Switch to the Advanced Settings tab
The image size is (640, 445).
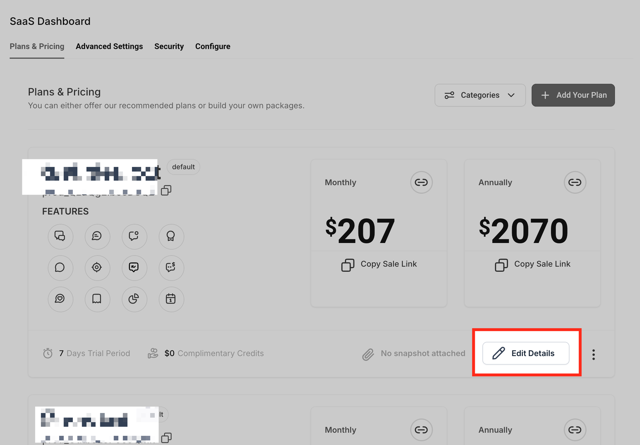click(109, 46)
